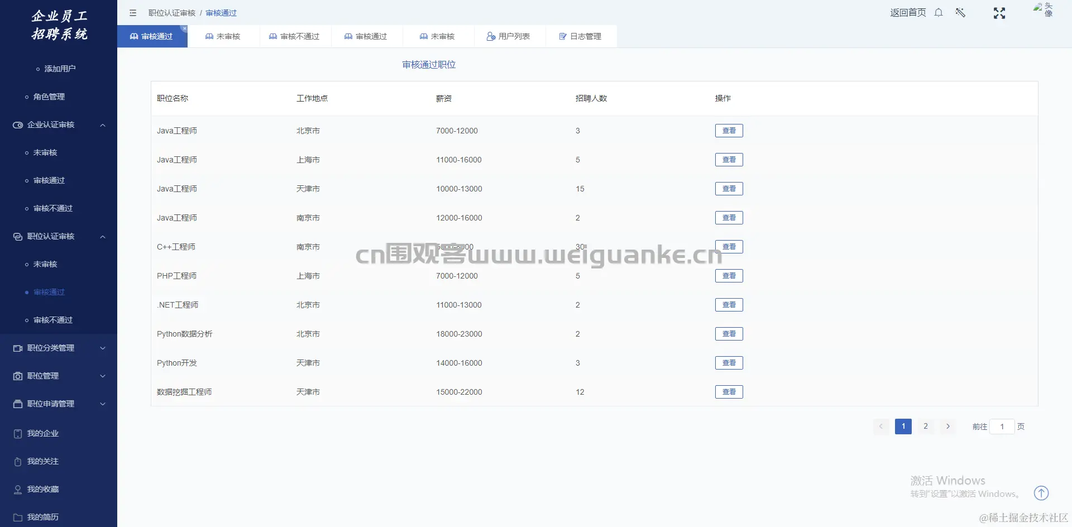
Task: Click the 职位分类管理 sidebar icon
Action: coord(18,348)
